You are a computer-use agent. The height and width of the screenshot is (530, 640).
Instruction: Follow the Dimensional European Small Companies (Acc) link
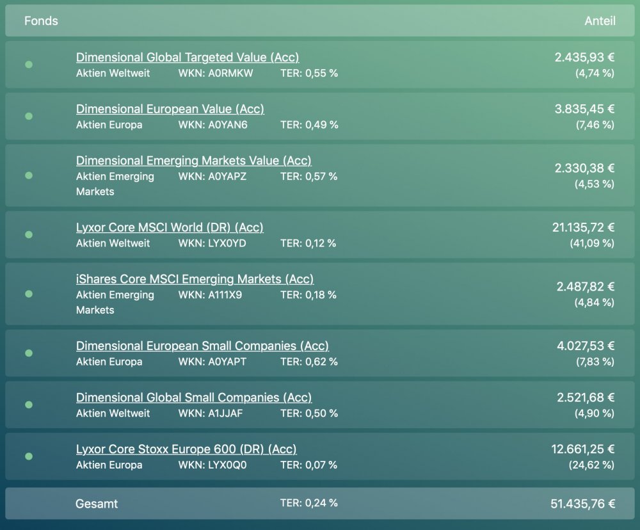[202, 346]
